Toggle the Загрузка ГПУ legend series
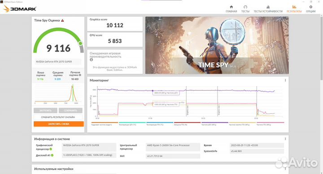The image size is (323, 174). (187, 124)
